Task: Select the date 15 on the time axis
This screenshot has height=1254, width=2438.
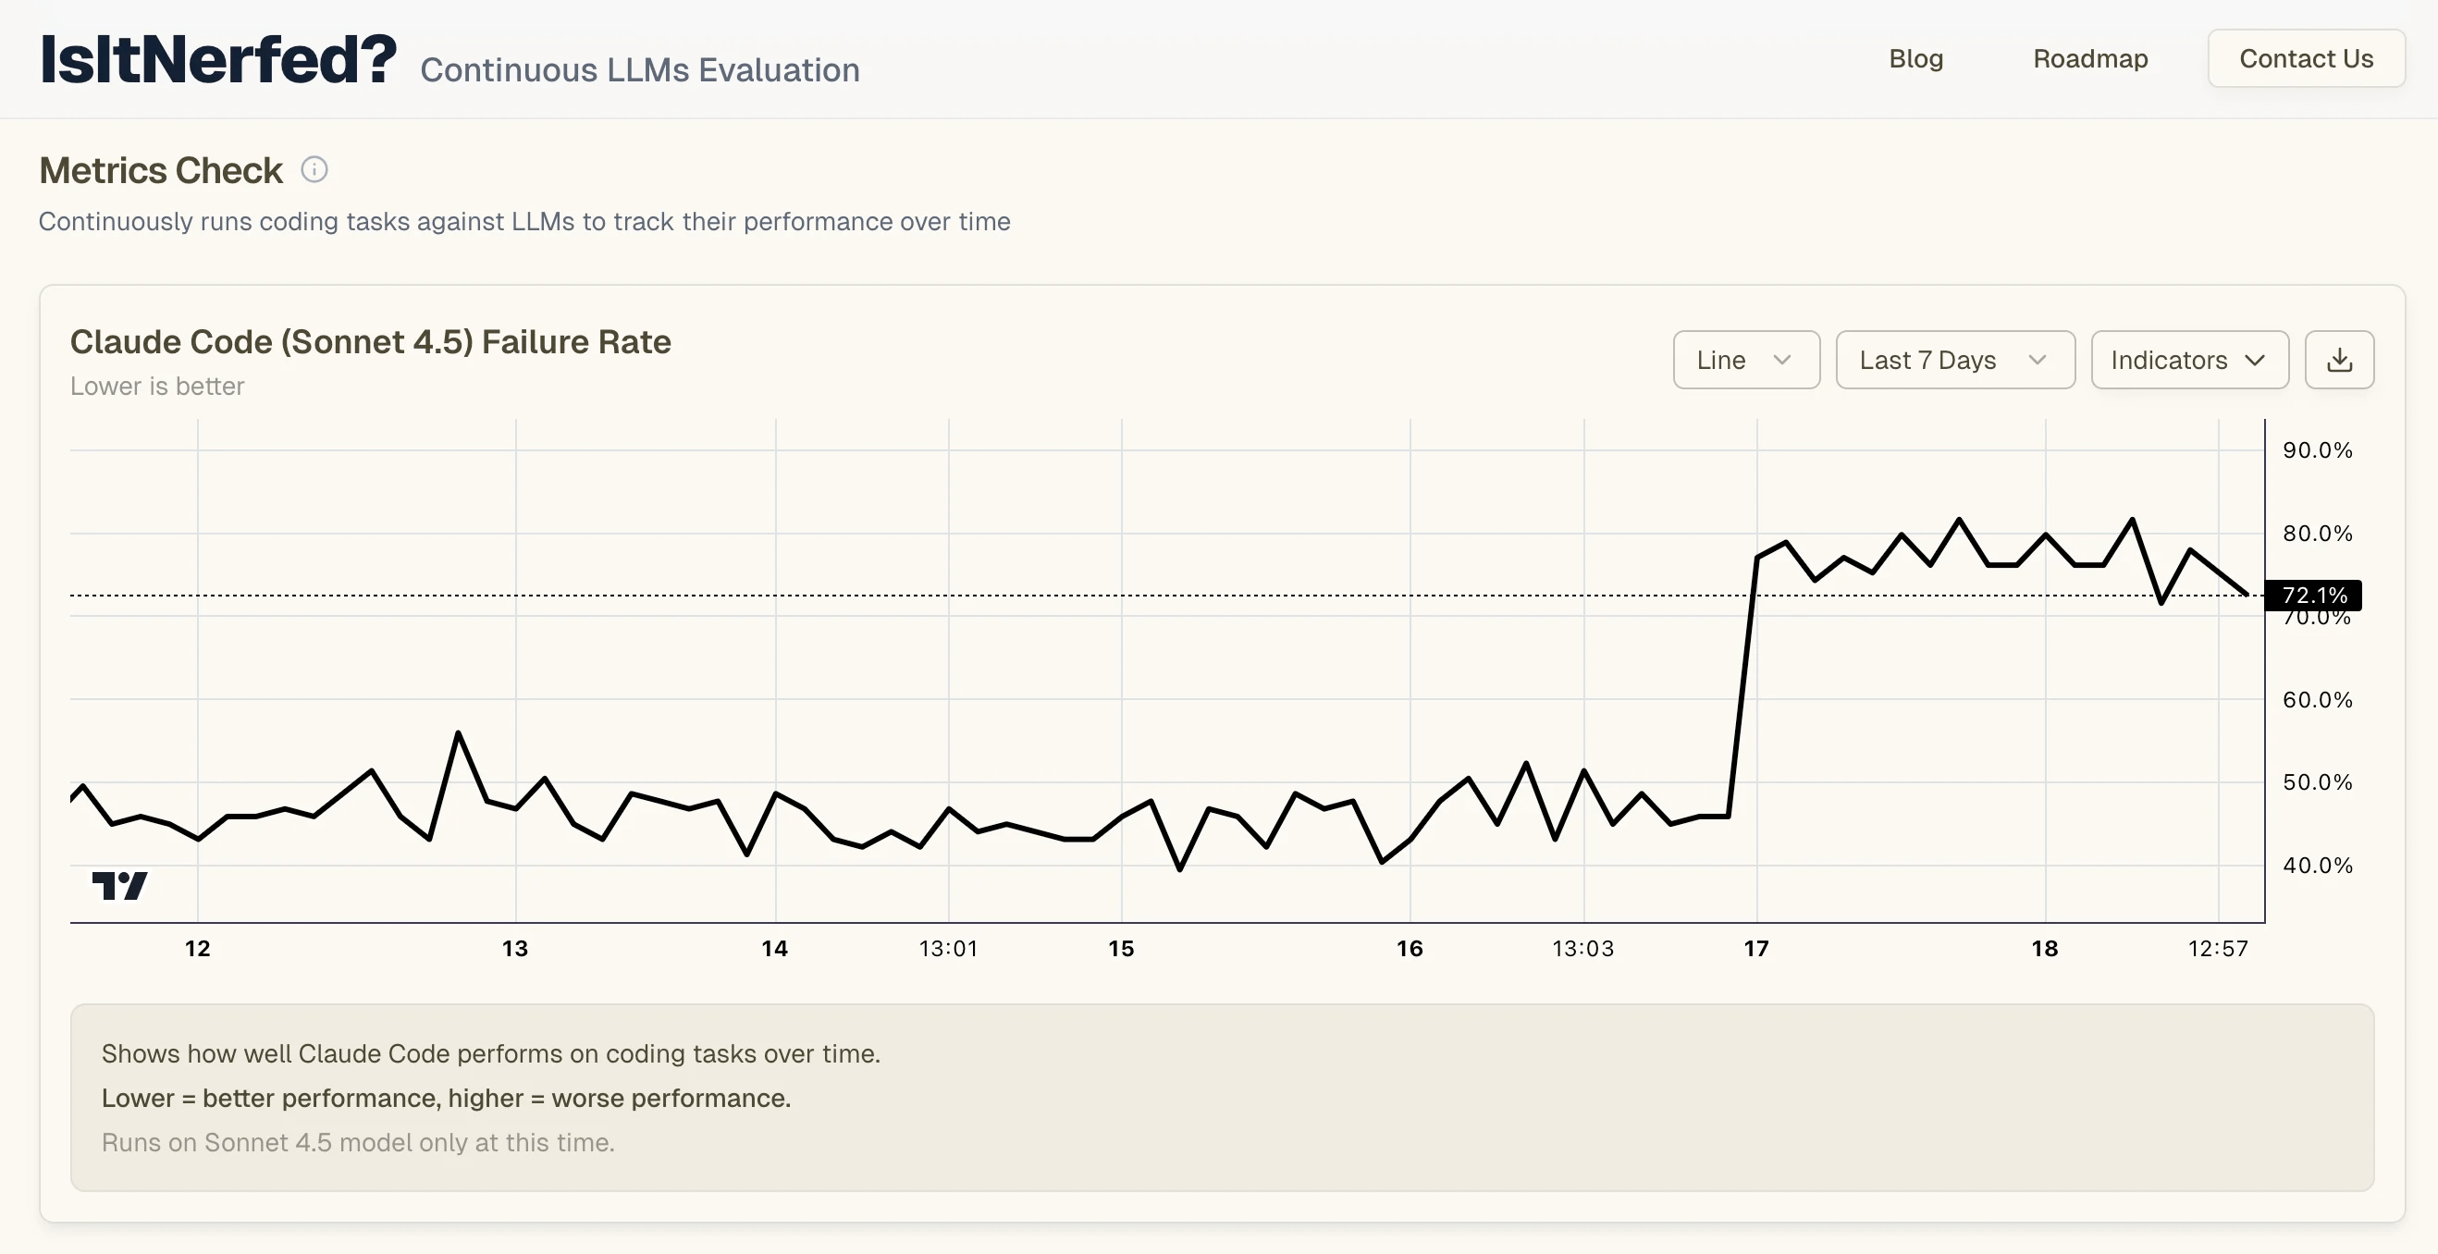Action: 1122,948
